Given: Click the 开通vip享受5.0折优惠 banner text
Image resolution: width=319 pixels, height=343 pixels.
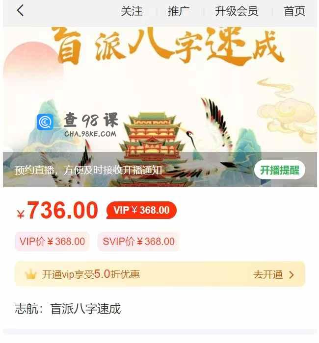Looking at the screenshot, I should coord(91,274).
